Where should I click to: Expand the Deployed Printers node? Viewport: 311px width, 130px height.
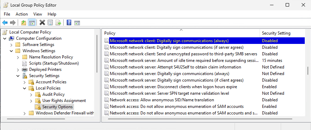click(18, 69)
